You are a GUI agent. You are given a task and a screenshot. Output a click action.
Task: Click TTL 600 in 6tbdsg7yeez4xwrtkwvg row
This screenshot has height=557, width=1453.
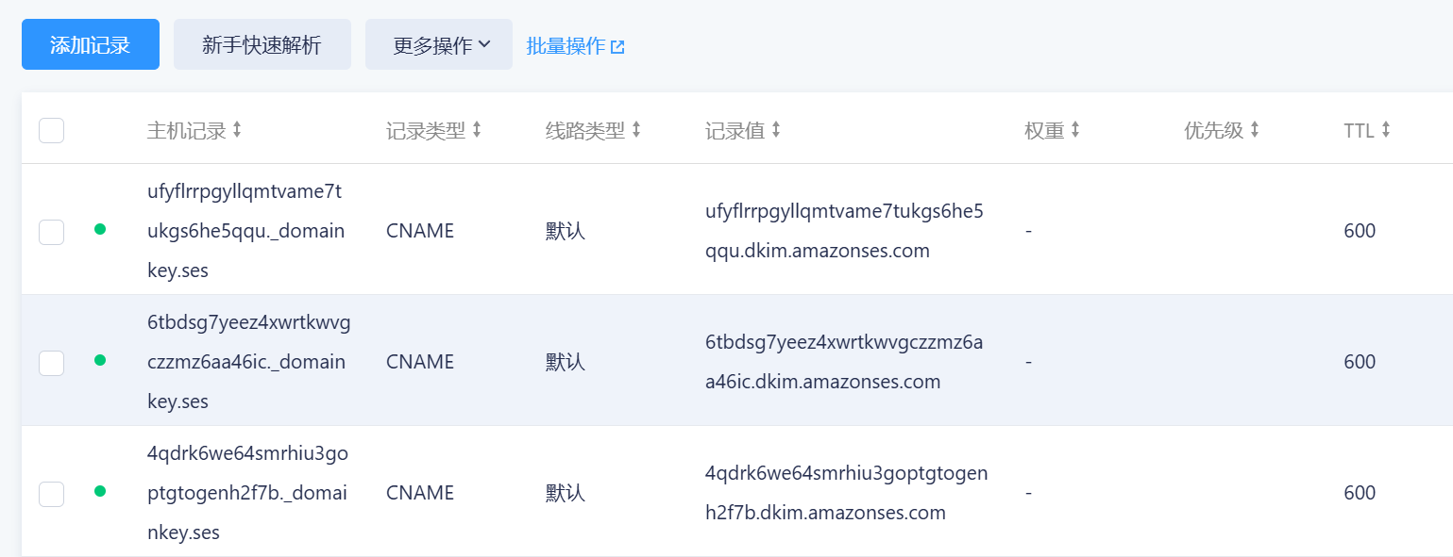pyautogui.click(x=1360, y=362)
